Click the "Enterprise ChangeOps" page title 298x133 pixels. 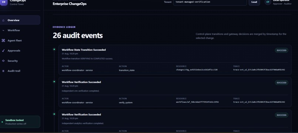pos(70,4)
